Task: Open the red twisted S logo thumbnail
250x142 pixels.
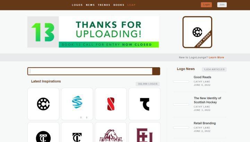Action: (111, 104)
